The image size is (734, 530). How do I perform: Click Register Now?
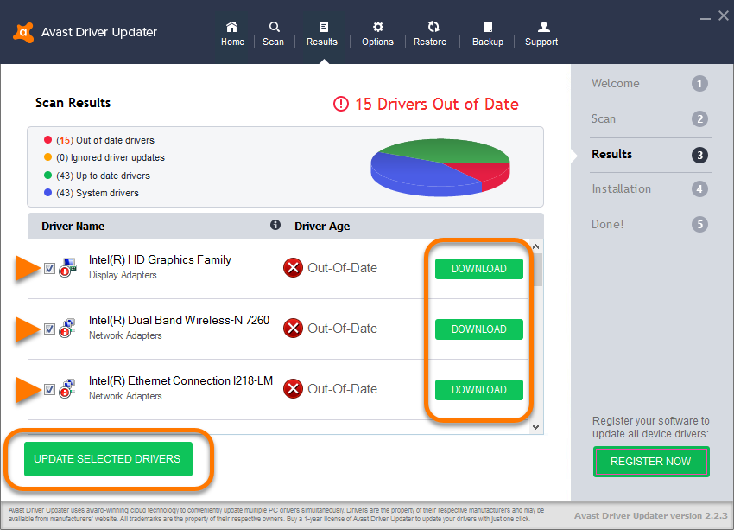[651, 462]
